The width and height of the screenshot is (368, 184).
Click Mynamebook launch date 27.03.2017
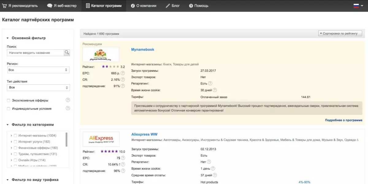click(208, 71)
